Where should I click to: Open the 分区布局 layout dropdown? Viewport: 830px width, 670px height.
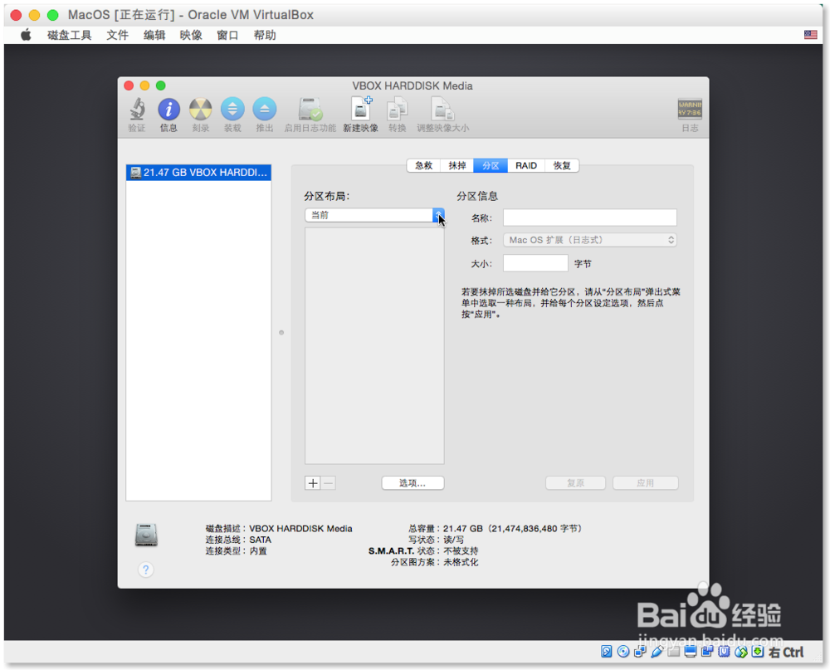click(x=438, y=215)
